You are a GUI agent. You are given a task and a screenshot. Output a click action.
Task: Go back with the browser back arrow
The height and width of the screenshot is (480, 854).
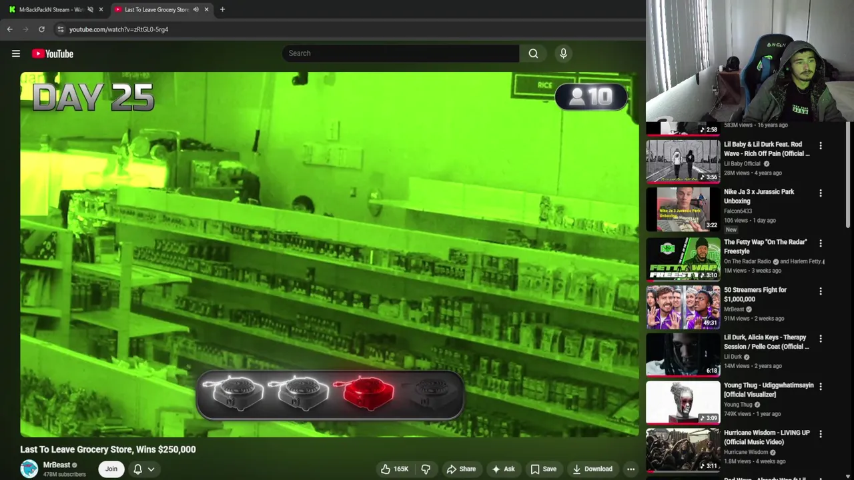point(9,29)
